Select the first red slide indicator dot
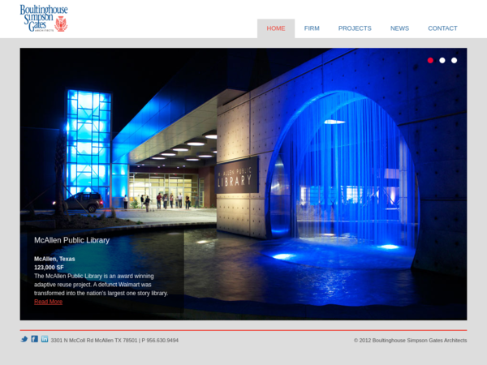Screen dimensions: 487x365 (x=430, y=60)
